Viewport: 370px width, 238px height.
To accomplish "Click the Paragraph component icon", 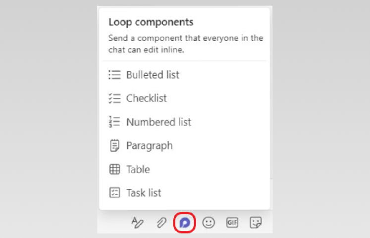I will (114, 145).
